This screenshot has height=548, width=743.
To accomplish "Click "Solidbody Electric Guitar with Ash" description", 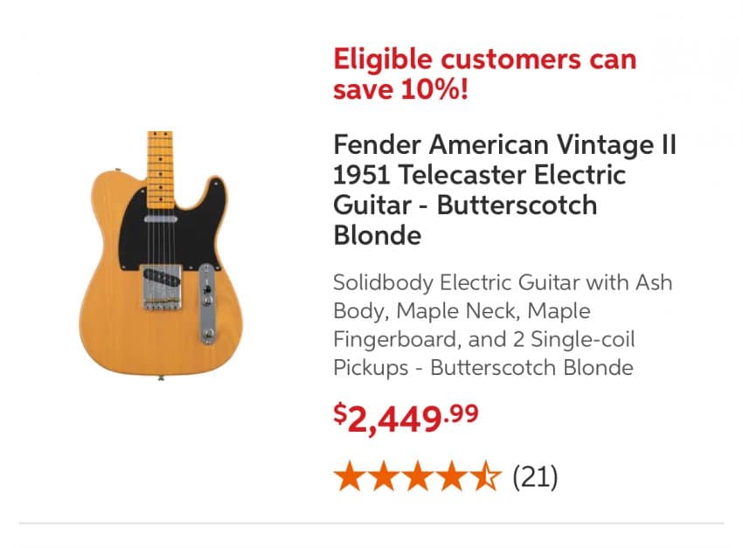I will coord(503,283).
